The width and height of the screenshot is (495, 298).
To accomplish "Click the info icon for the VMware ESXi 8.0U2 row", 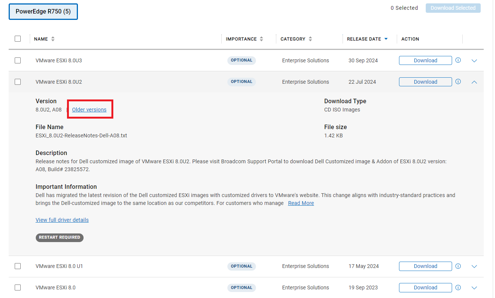I will pos(458,82).
